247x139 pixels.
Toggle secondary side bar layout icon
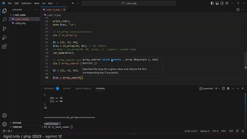point(222,3)
